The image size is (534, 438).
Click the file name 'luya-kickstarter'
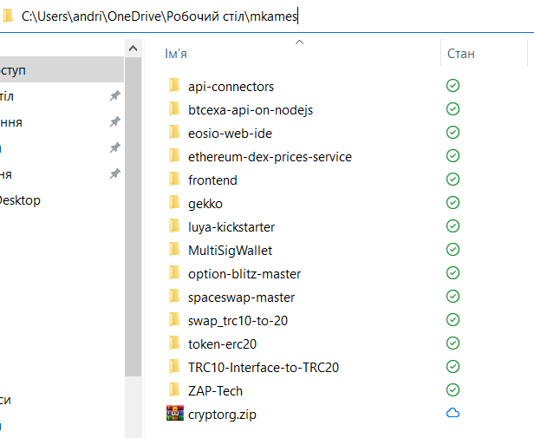coord(231,227)
